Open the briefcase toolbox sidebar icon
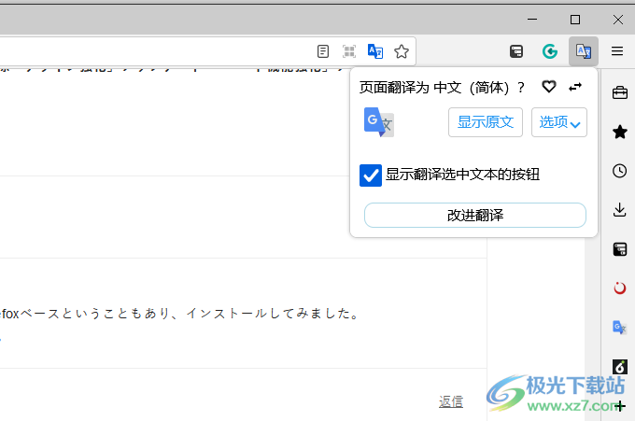 (x=620, y=92)
